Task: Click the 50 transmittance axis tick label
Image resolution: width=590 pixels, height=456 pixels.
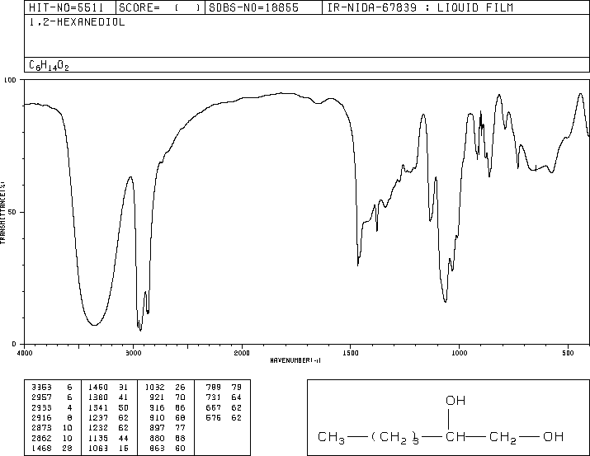Action: (x=12, y=212)
